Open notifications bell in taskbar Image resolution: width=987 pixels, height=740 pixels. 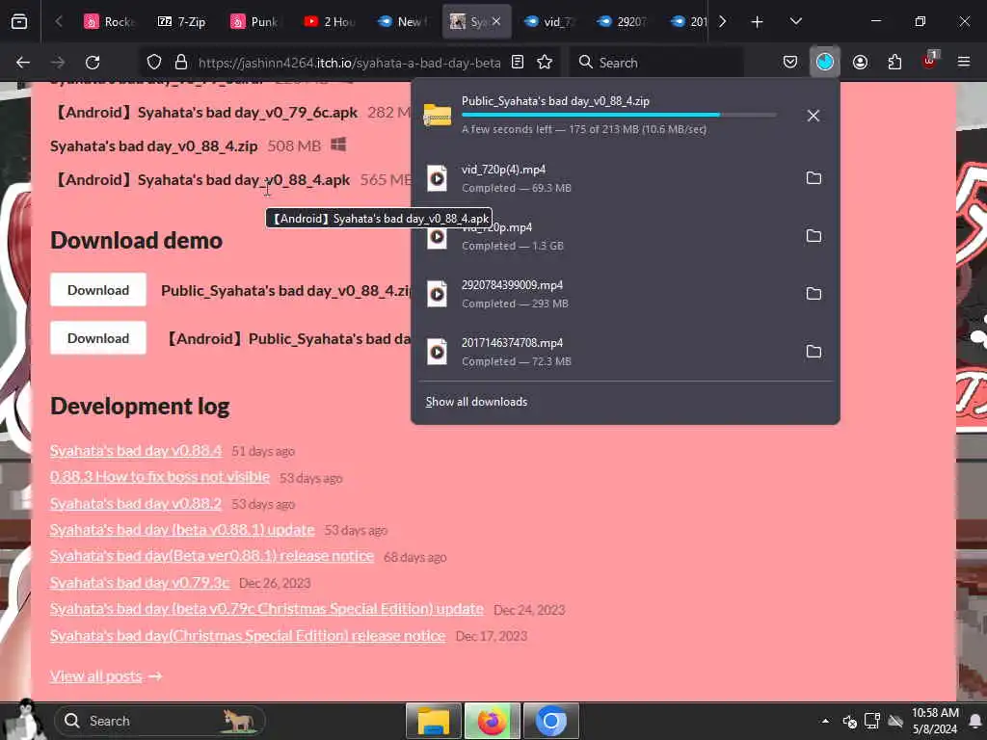975,721
